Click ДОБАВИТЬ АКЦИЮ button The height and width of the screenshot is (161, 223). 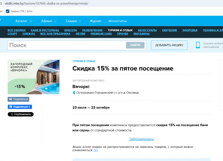[169, 45]
